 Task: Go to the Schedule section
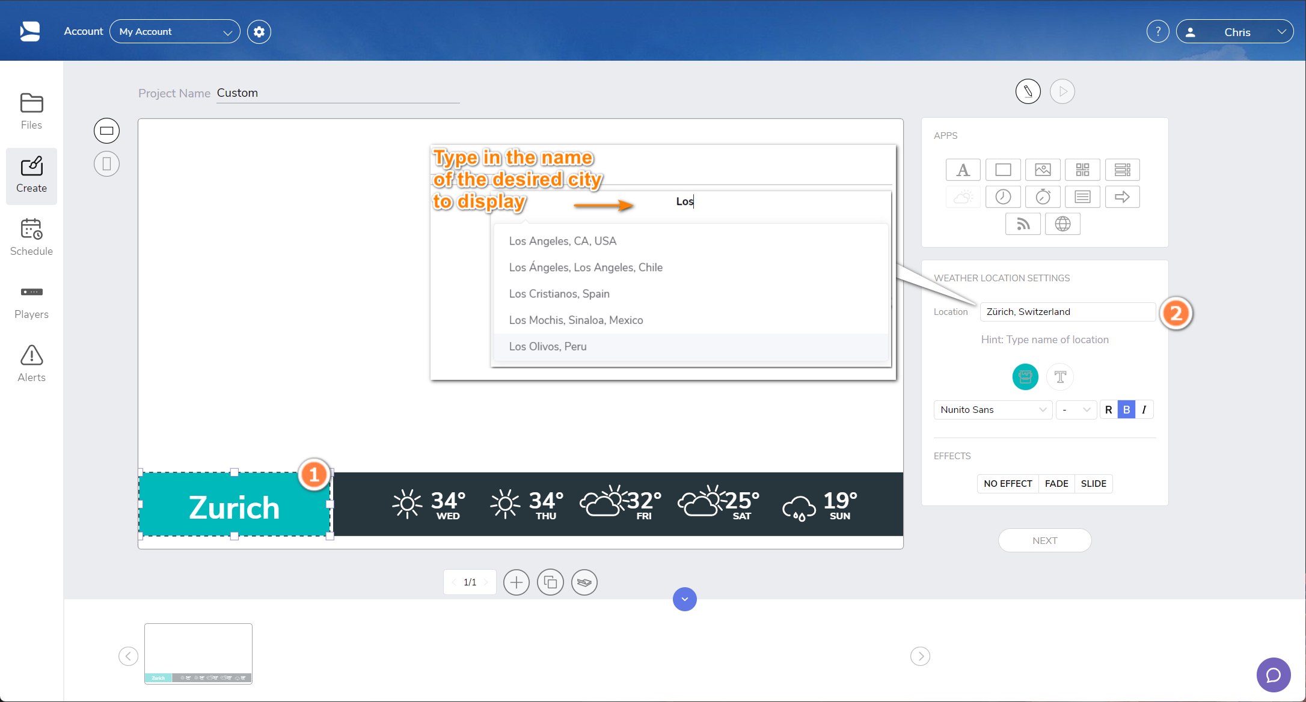point(31,238)
